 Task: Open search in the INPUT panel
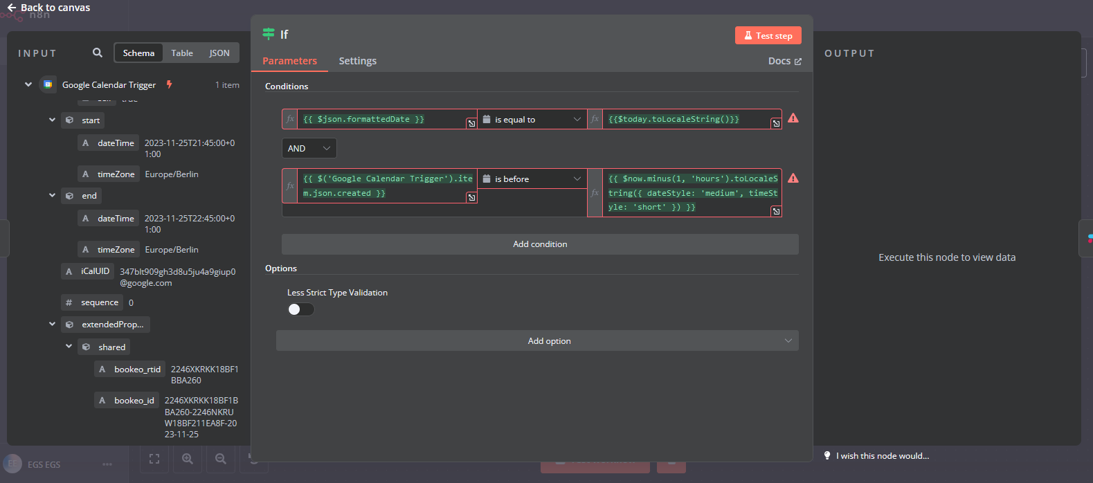tap(98, 53)
